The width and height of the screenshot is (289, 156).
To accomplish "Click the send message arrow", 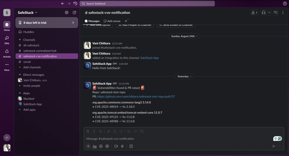I will (274, 146).
